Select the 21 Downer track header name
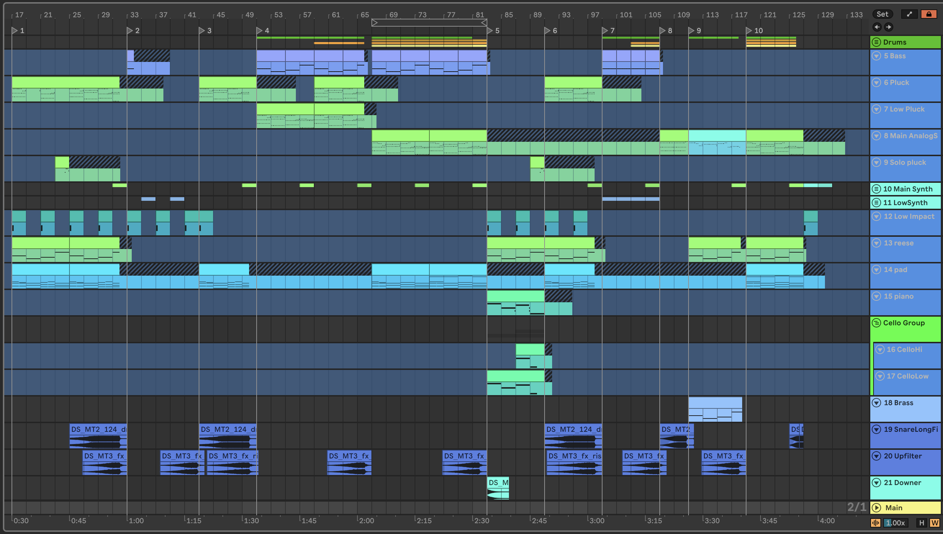This screenshot has width=943, height=534. pos(902,483)
